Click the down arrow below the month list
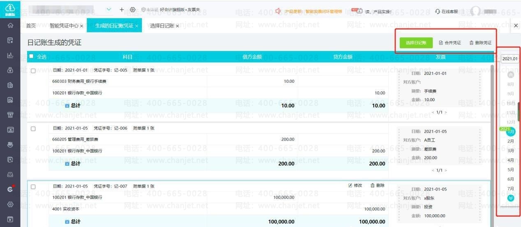The width and height of the screenshot is (521, 227). [x=511, y=198]
